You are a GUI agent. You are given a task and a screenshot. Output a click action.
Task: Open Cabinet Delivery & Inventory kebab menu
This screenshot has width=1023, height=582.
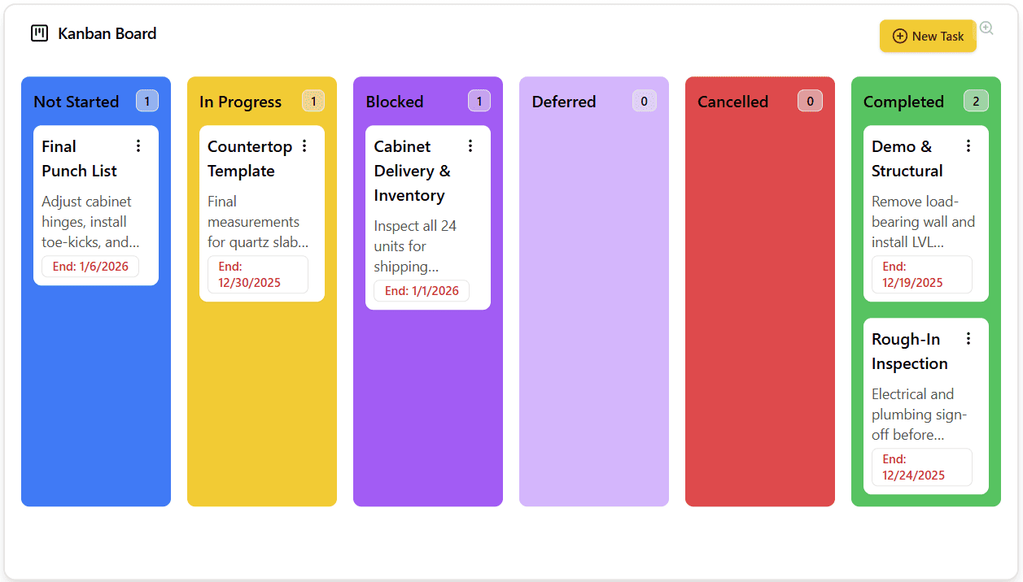pyautogui.click(x=470, y=145)
